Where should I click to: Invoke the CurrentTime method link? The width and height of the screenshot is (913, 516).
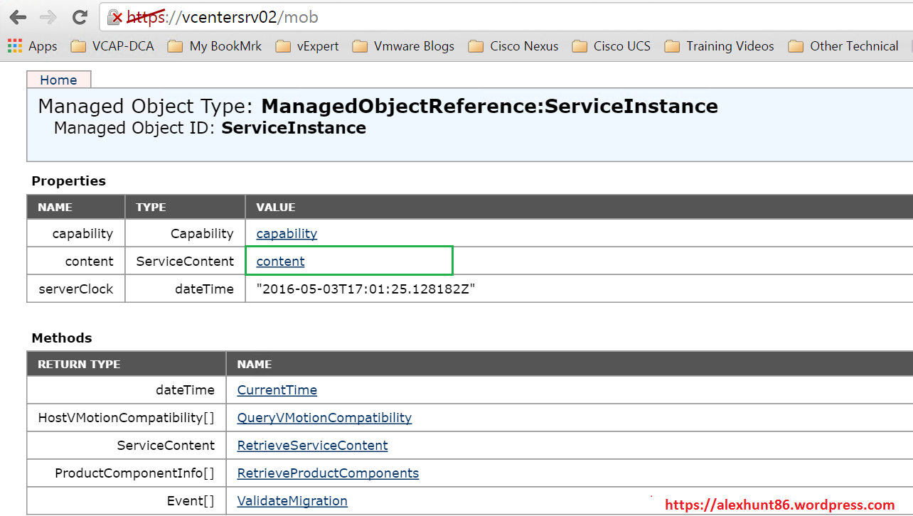tap(277, 390)
